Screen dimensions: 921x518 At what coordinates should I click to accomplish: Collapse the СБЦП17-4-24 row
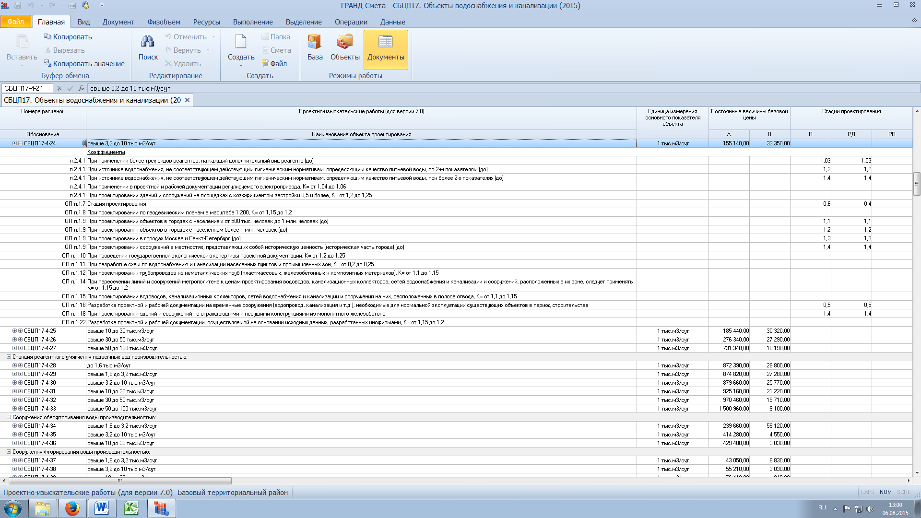point(20,143)
